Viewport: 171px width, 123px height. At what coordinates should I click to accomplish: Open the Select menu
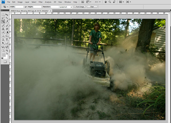(34, 2)
